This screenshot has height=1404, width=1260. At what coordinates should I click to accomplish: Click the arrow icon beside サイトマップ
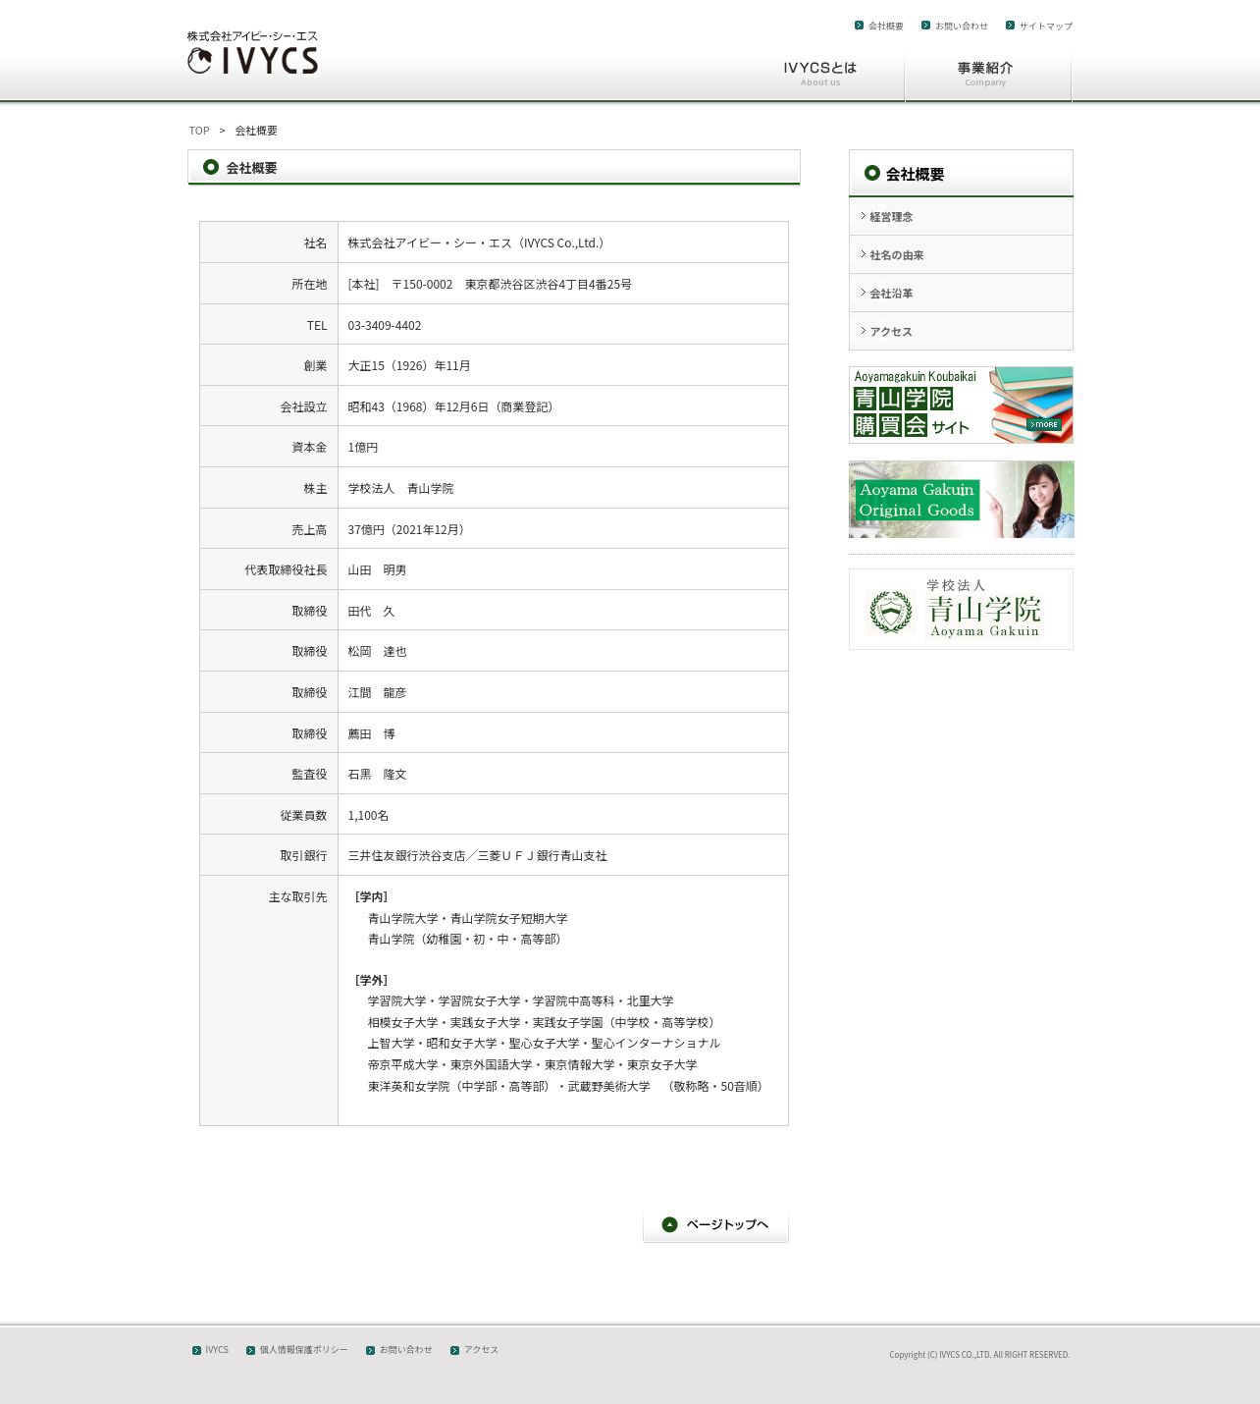pos(1010,26)
